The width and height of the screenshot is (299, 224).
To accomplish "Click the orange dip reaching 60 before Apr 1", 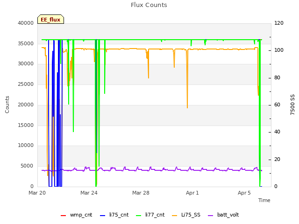I will [187, 107].
